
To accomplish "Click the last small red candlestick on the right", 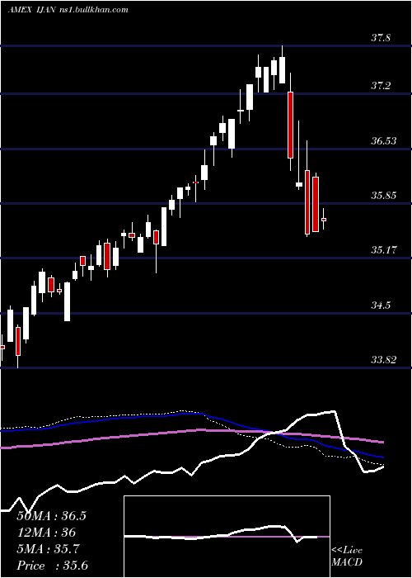I will click(324, 219).
